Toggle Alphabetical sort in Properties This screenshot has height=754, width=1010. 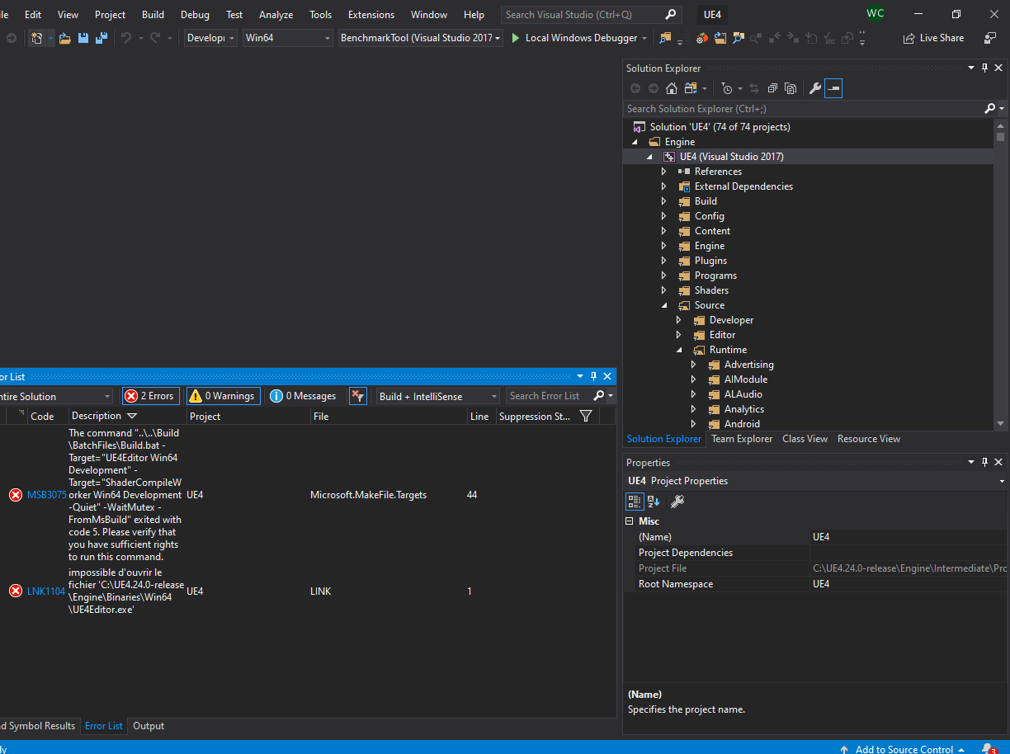[654, 501]
